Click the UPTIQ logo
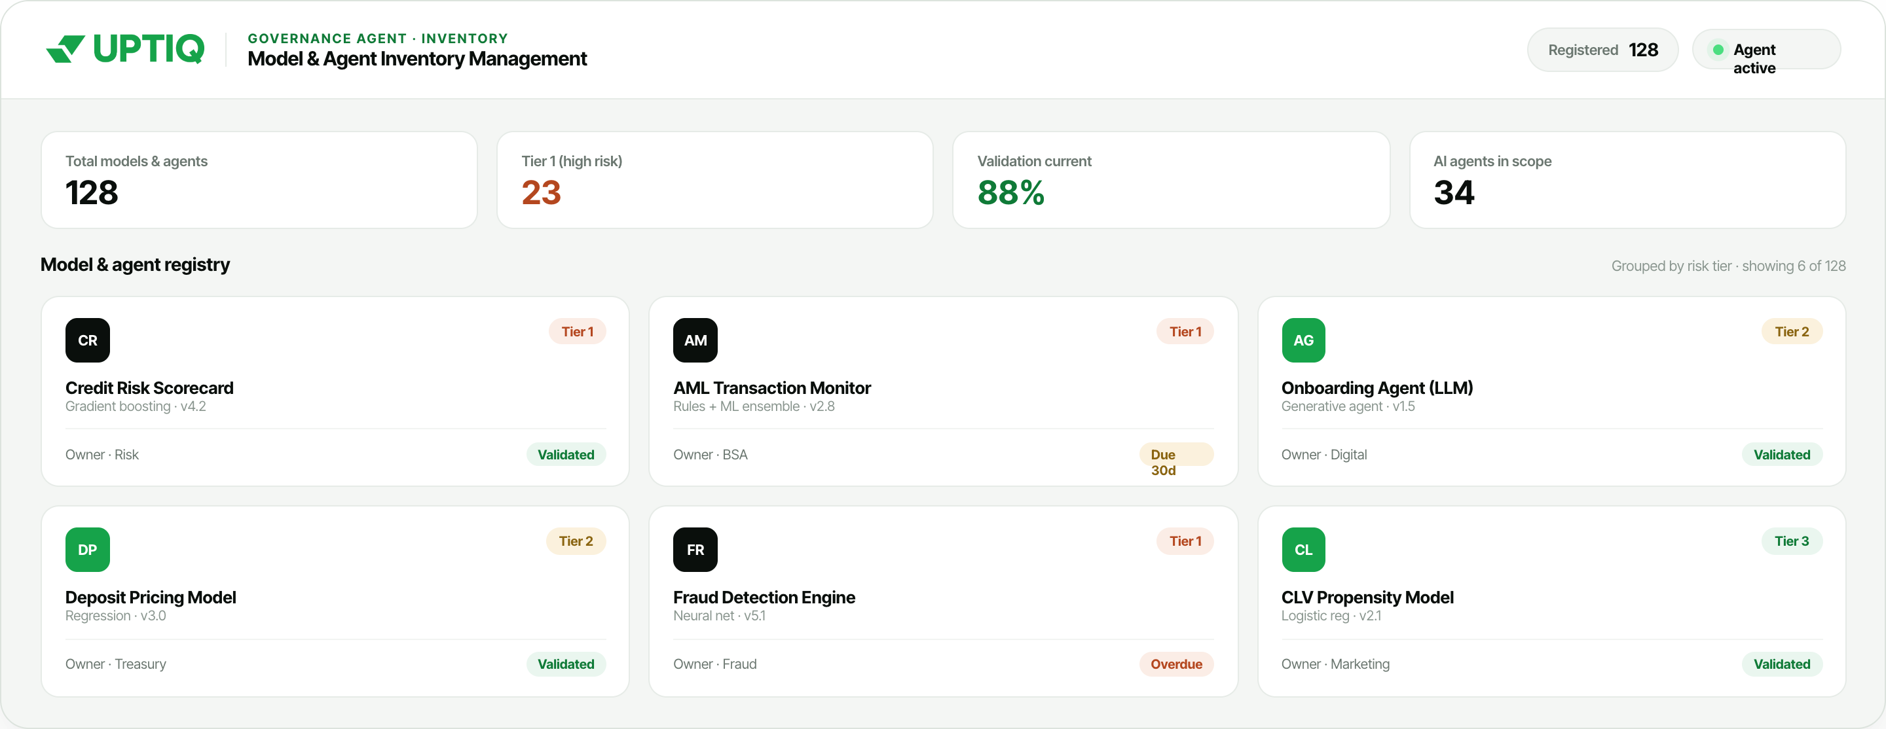The image size is (1886, 729). (x=125, y=49)
